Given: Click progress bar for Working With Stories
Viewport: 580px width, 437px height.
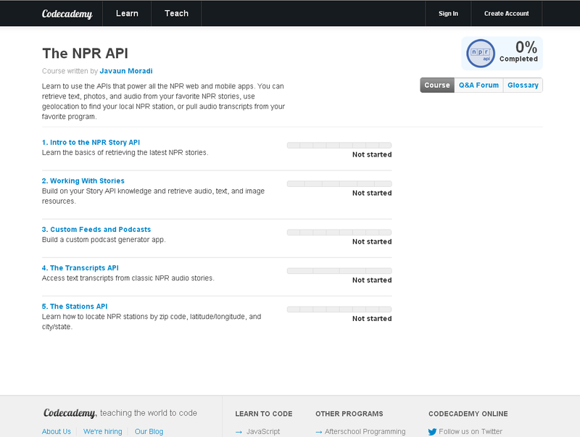Looking at the screenshot, I should 339,184.
